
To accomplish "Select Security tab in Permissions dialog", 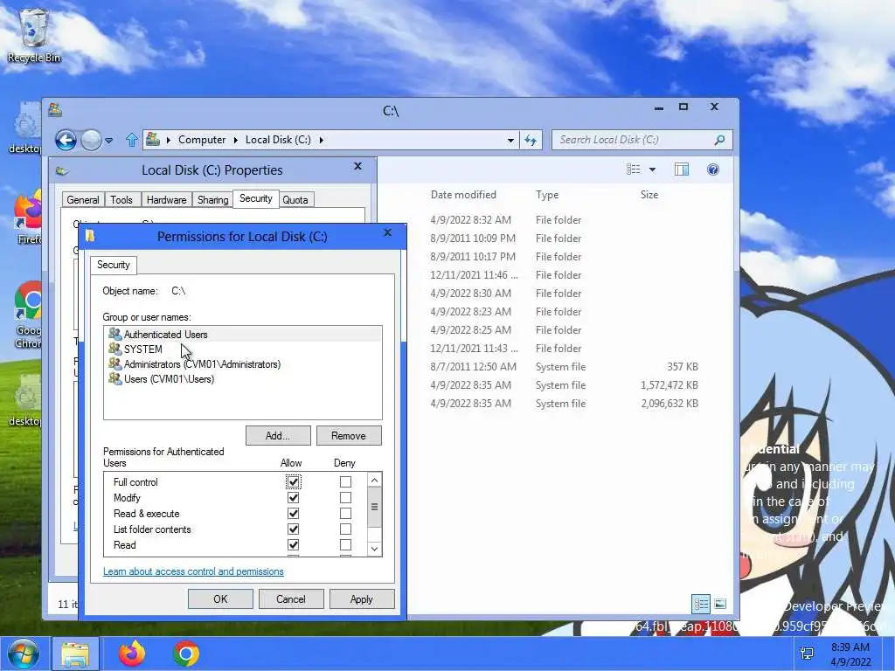I will click(113, 265).
